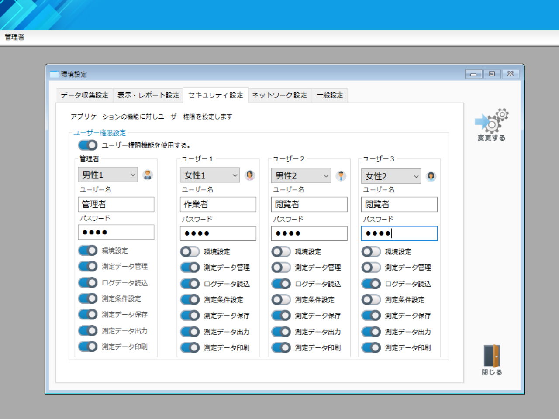Enable 環境設定 permission for ユーザー1
The height and width of the screenshot is (419, 559).
pyautogui.click(x=190, y=251)
